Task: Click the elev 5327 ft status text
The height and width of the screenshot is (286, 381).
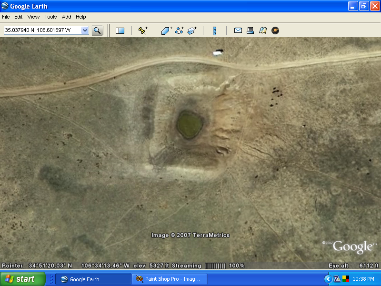Action: click(x=151, y=266)
